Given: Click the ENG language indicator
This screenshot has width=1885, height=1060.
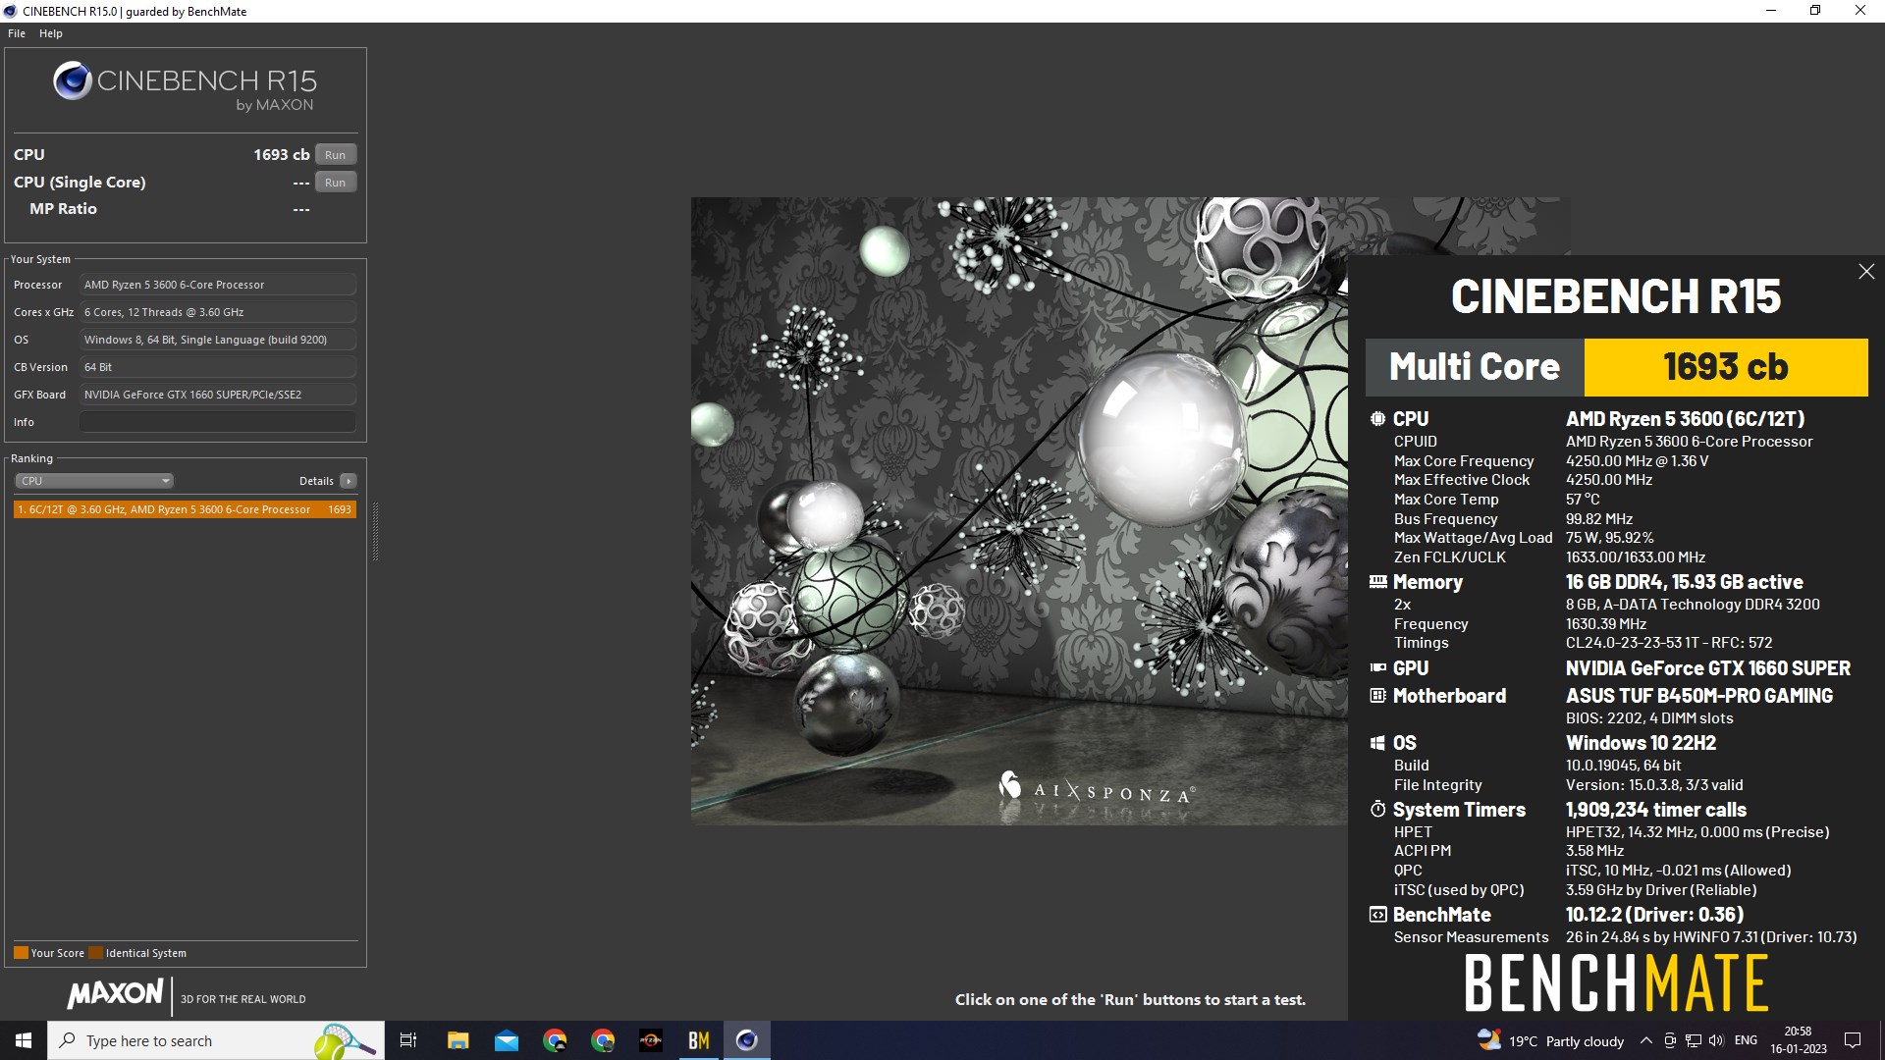Looking at the screenshot, I should pos(1746,1040).
